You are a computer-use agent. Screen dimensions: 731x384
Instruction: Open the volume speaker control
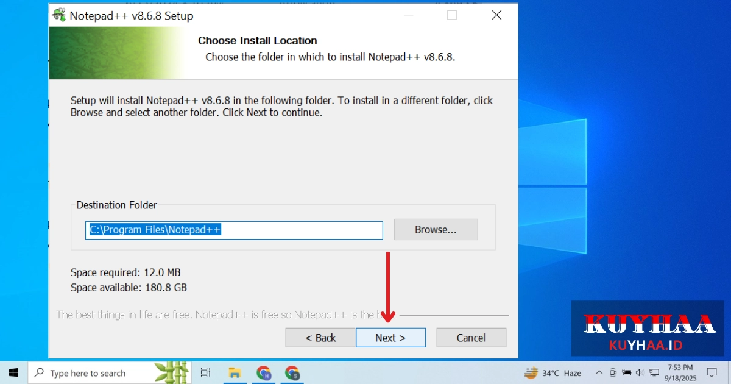click(x=640, y=372)
